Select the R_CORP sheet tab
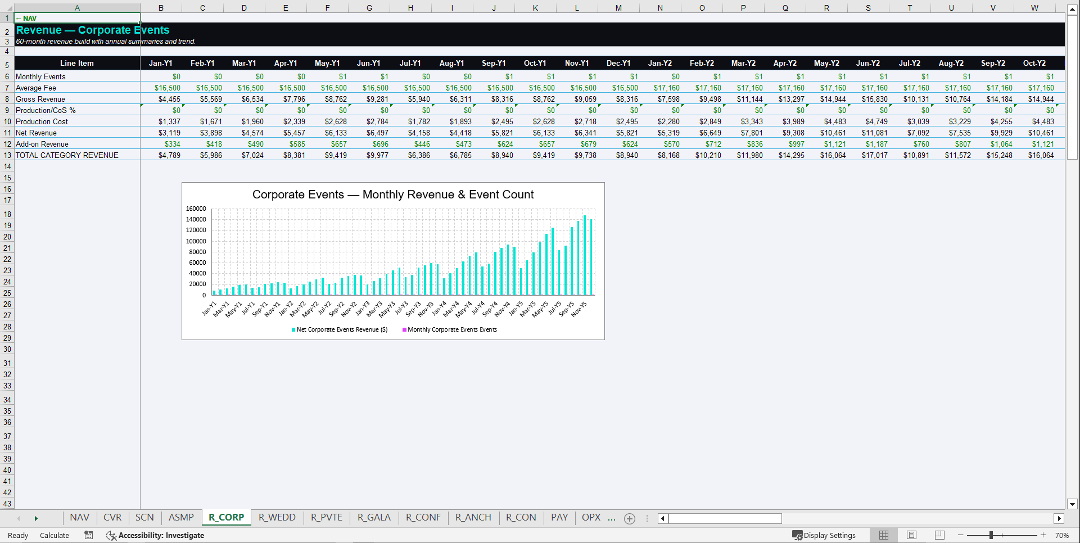Screen dimensions: 1080x543 pyautogui.click(x=226, y=518)
